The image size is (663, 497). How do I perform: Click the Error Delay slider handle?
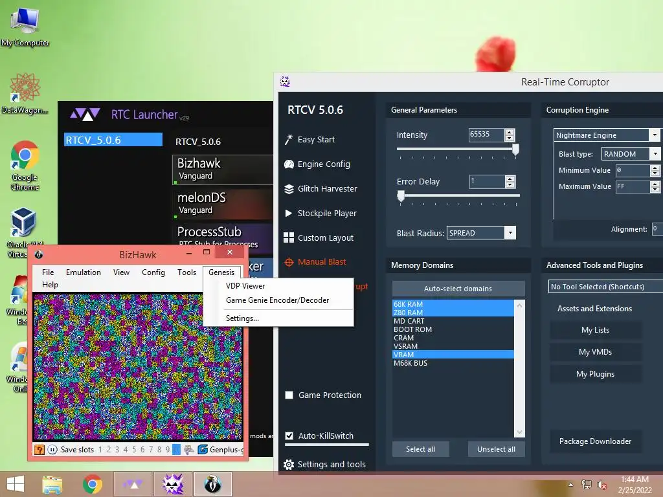401,195
